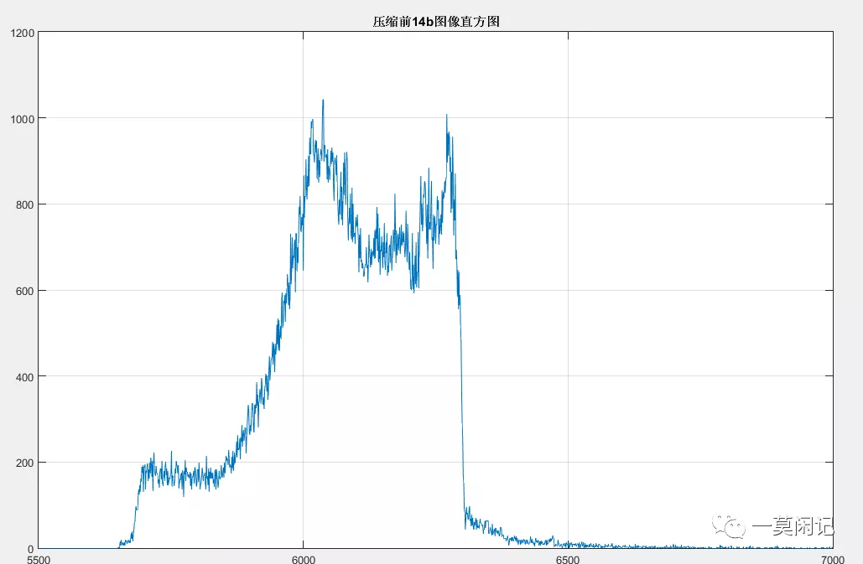Click the x-axis label 6000
Viewport: 863px width, 564px height.
pyautogui.click(x=304, y=560)
